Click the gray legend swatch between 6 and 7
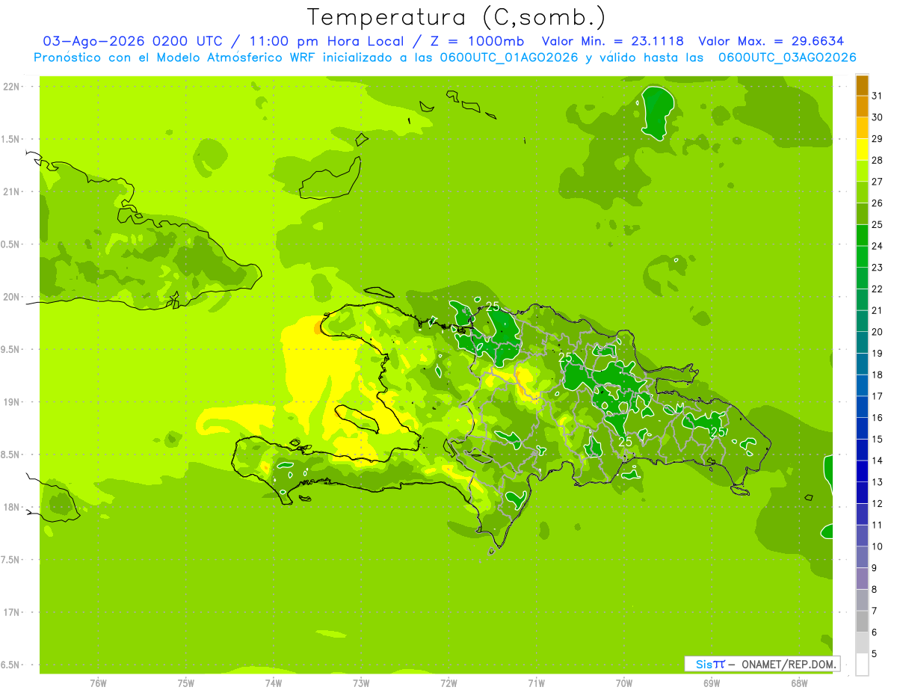The height and width of the screenshot is (693, 897). (862, 621)
